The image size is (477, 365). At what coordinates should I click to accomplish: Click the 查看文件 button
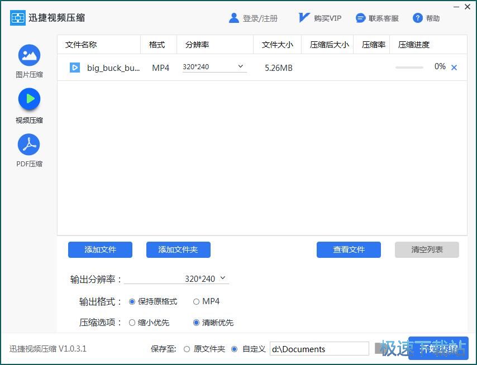point(349,250)
